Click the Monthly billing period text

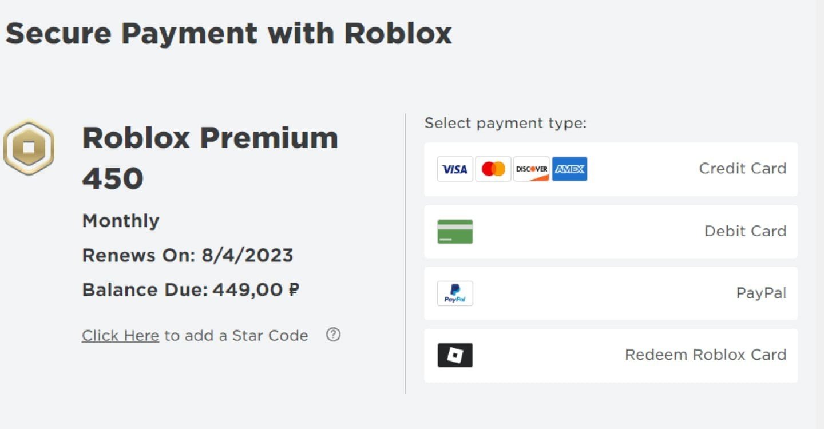pyautogui.click(x=121, y=221)
